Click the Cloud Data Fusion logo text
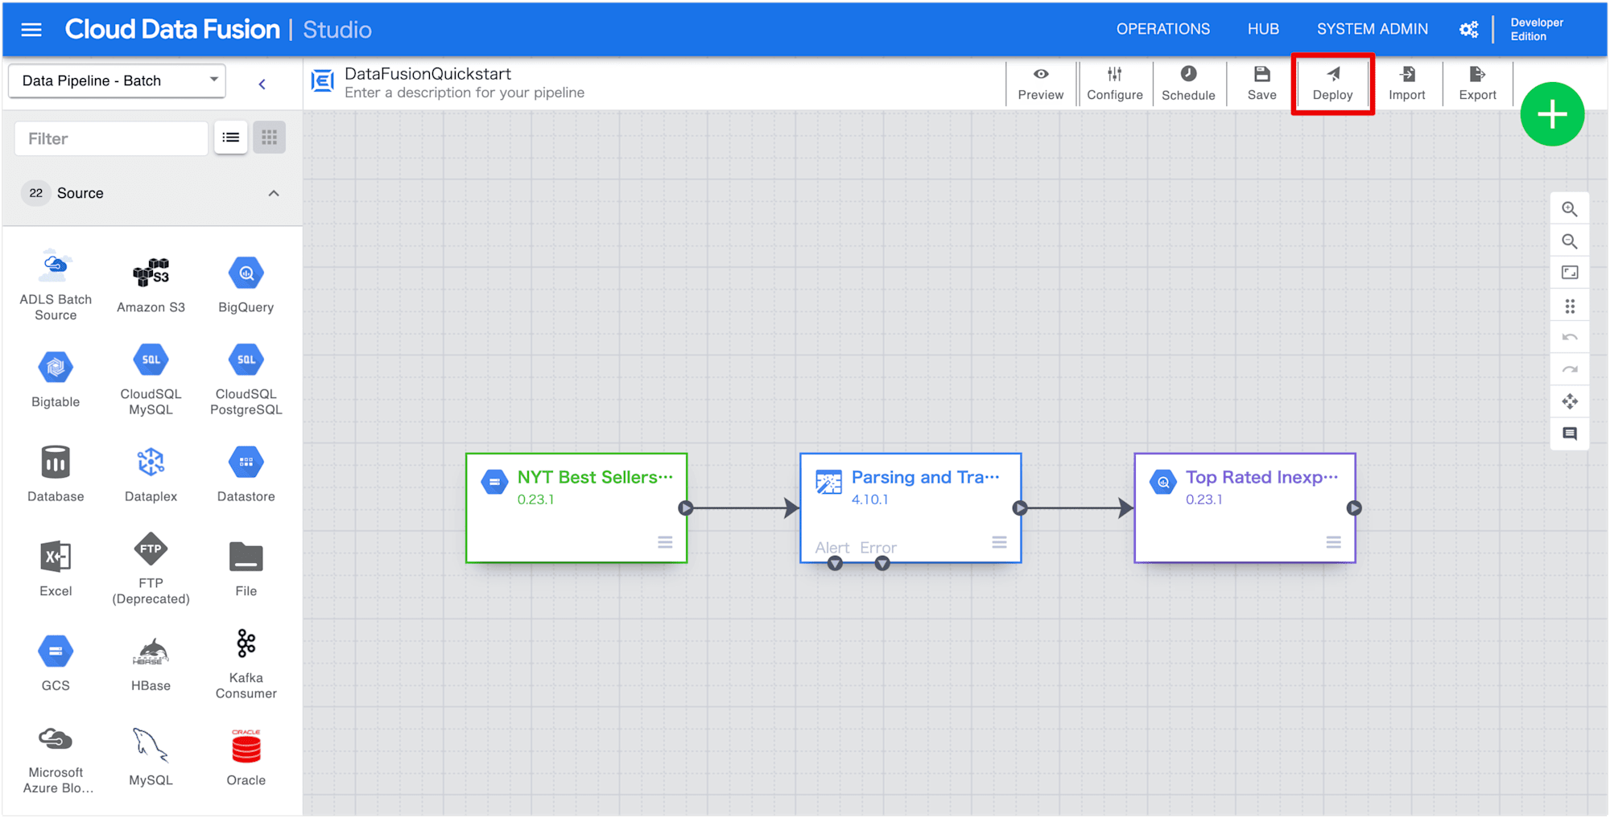Screen dimensions: 1610x818 pos(171,30)
